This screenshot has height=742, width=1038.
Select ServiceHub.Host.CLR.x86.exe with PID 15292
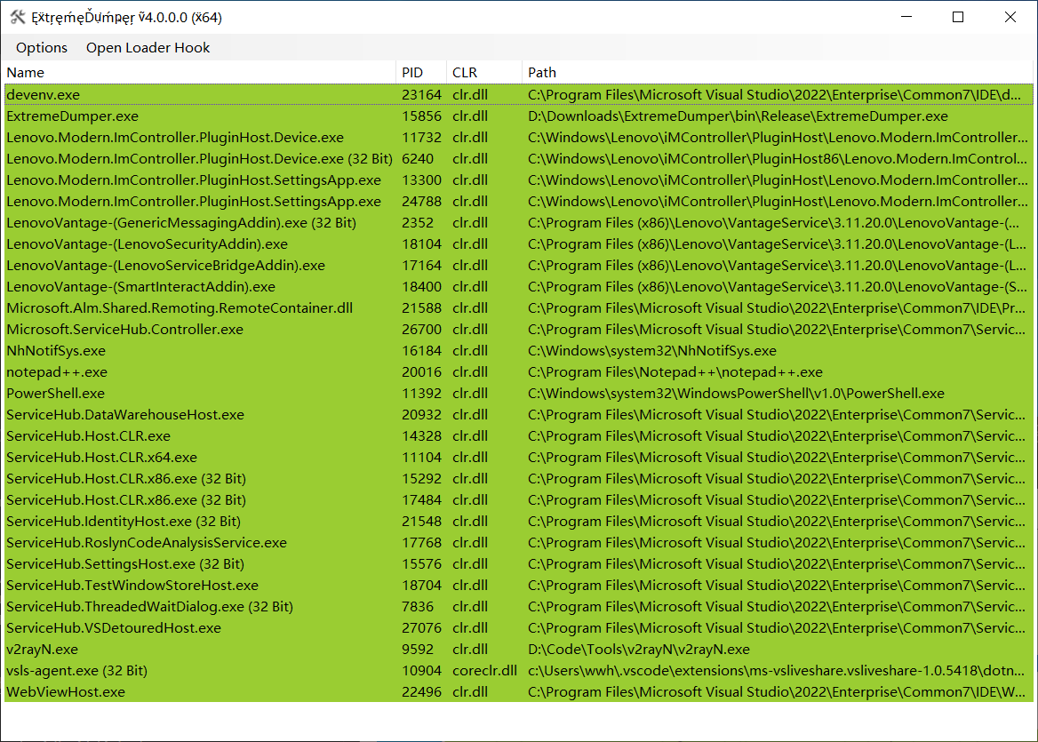518,479
